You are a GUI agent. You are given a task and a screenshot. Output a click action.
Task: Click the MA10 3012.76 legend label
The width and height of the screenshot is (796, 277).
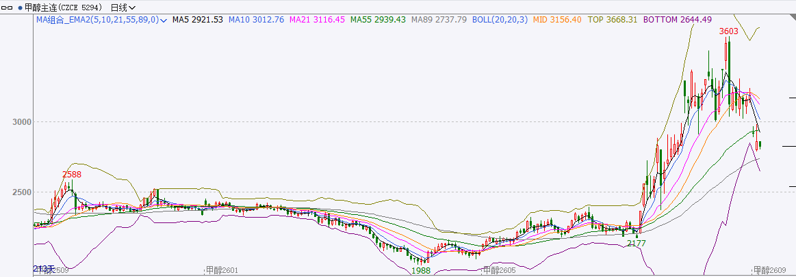click(x=256, y=20)
